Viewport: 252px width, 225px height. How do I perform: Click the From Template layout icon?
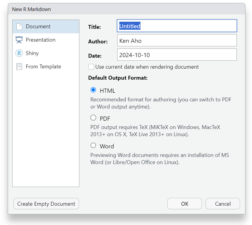pyautogui.click(x=19, y=67)
